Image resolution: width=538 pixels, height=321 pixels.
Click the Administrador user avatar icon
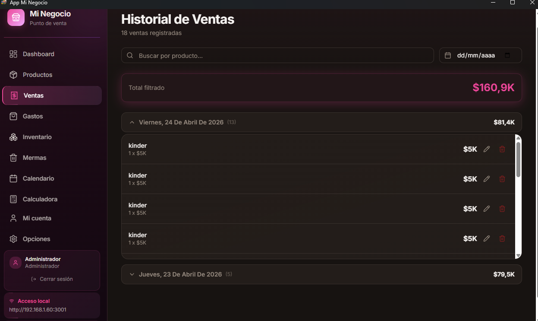pyautogui.click(x=16, y=263)
